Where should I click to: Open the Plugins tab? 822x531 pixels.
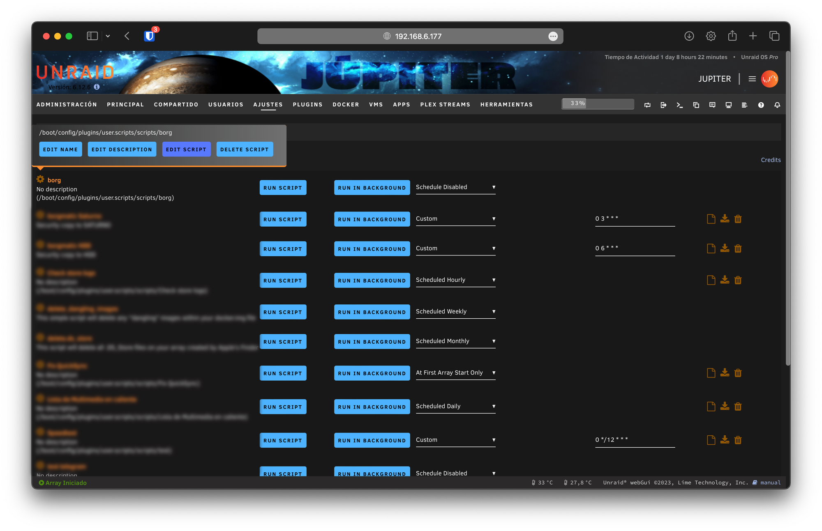307,105
